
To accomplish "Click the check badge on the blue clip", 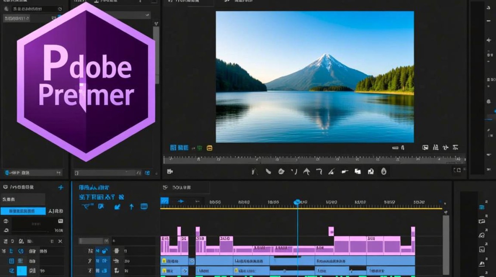I will click(192, 261).
